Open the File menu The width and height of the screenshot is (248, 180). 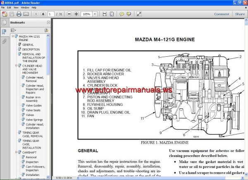(x=3, y=7)
